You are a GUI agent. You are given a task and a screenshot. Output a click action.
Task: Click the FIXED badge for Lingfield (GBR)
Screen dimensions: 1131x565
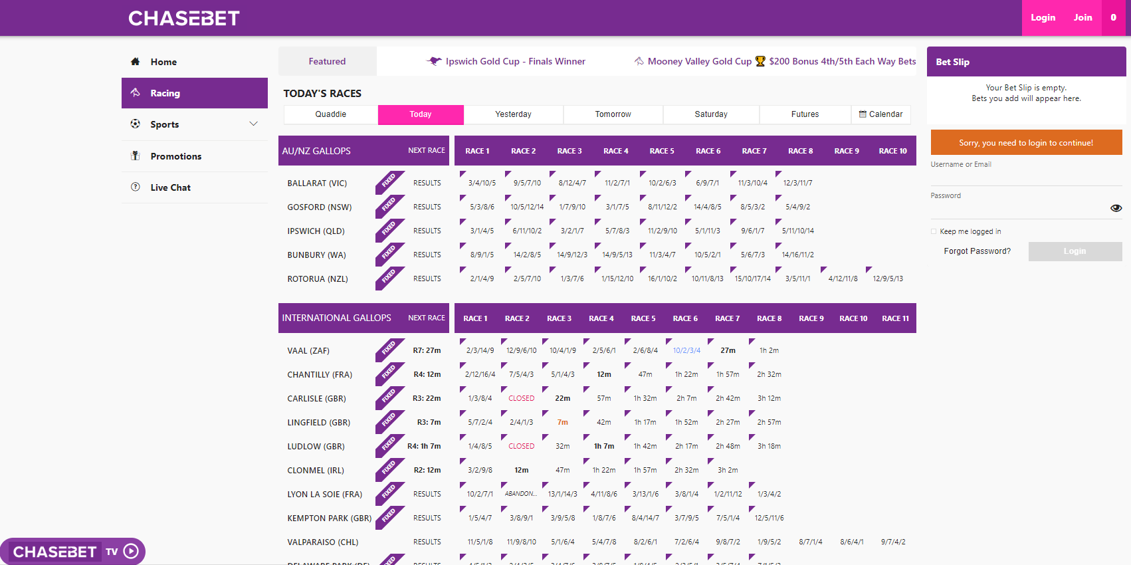click(x=389, y=421)
